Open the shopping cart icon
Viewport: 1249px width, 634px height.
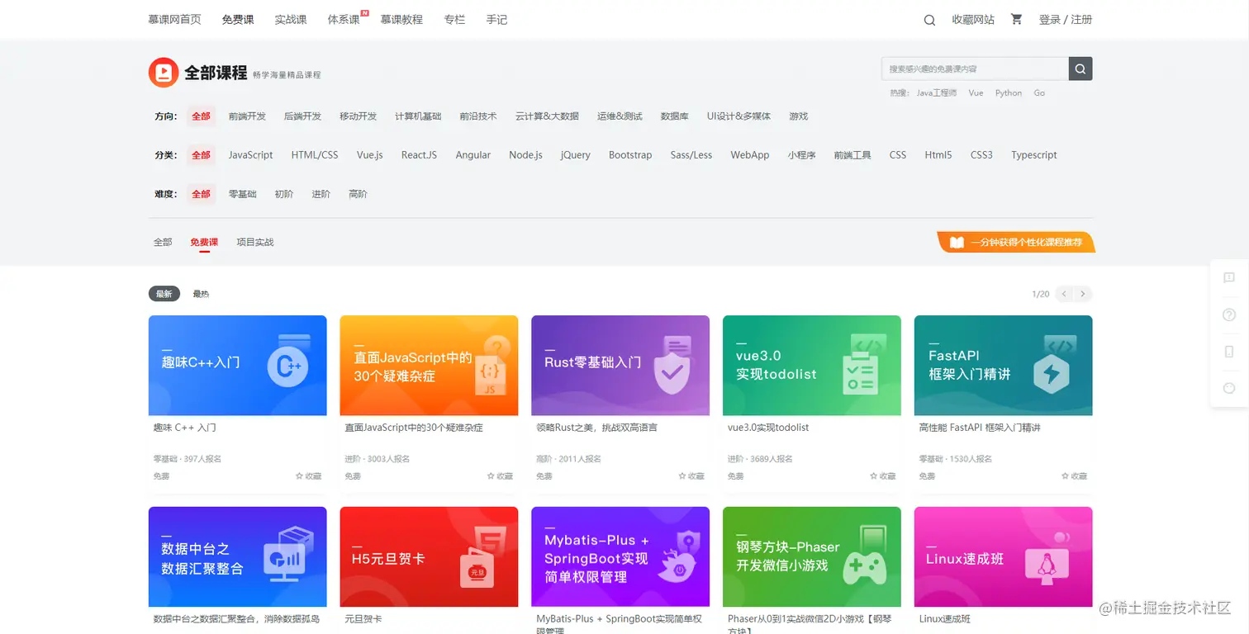[1016, 19]
